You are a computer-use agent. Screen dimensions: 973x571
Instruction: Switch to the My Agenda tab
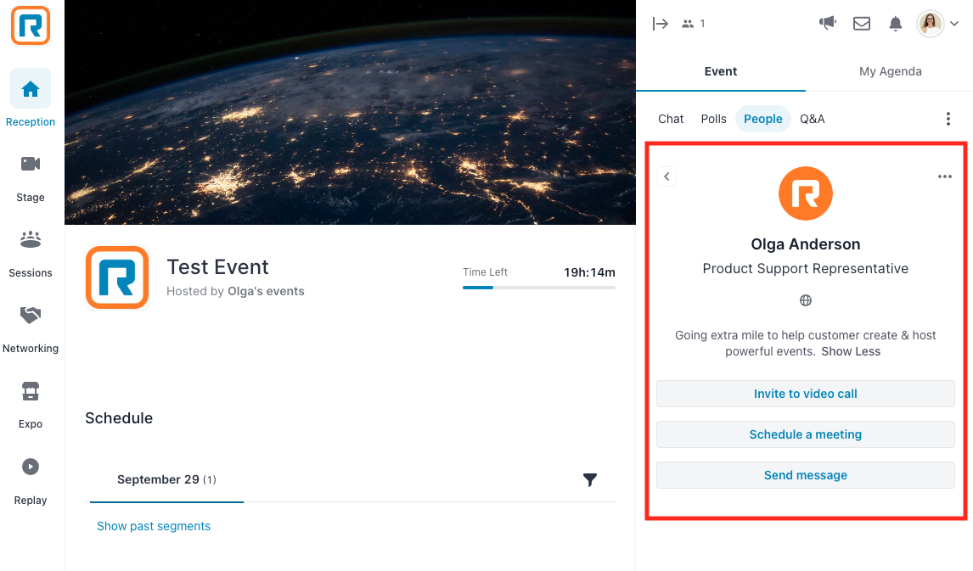pos(890,71)
